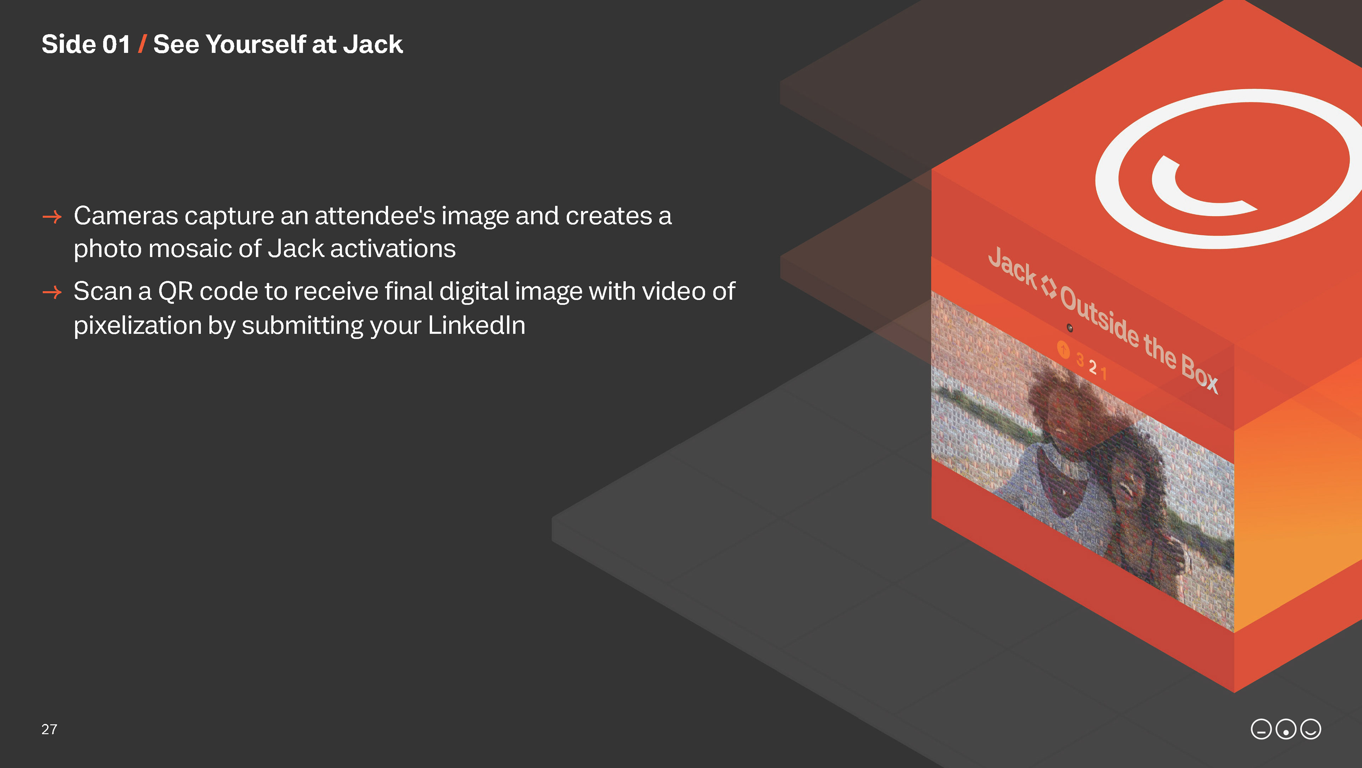Image resolution: width=1362 pixels, height=768 pixels.
Task: Click the large white smile logo on the cube top
Action: (1229, 169)
